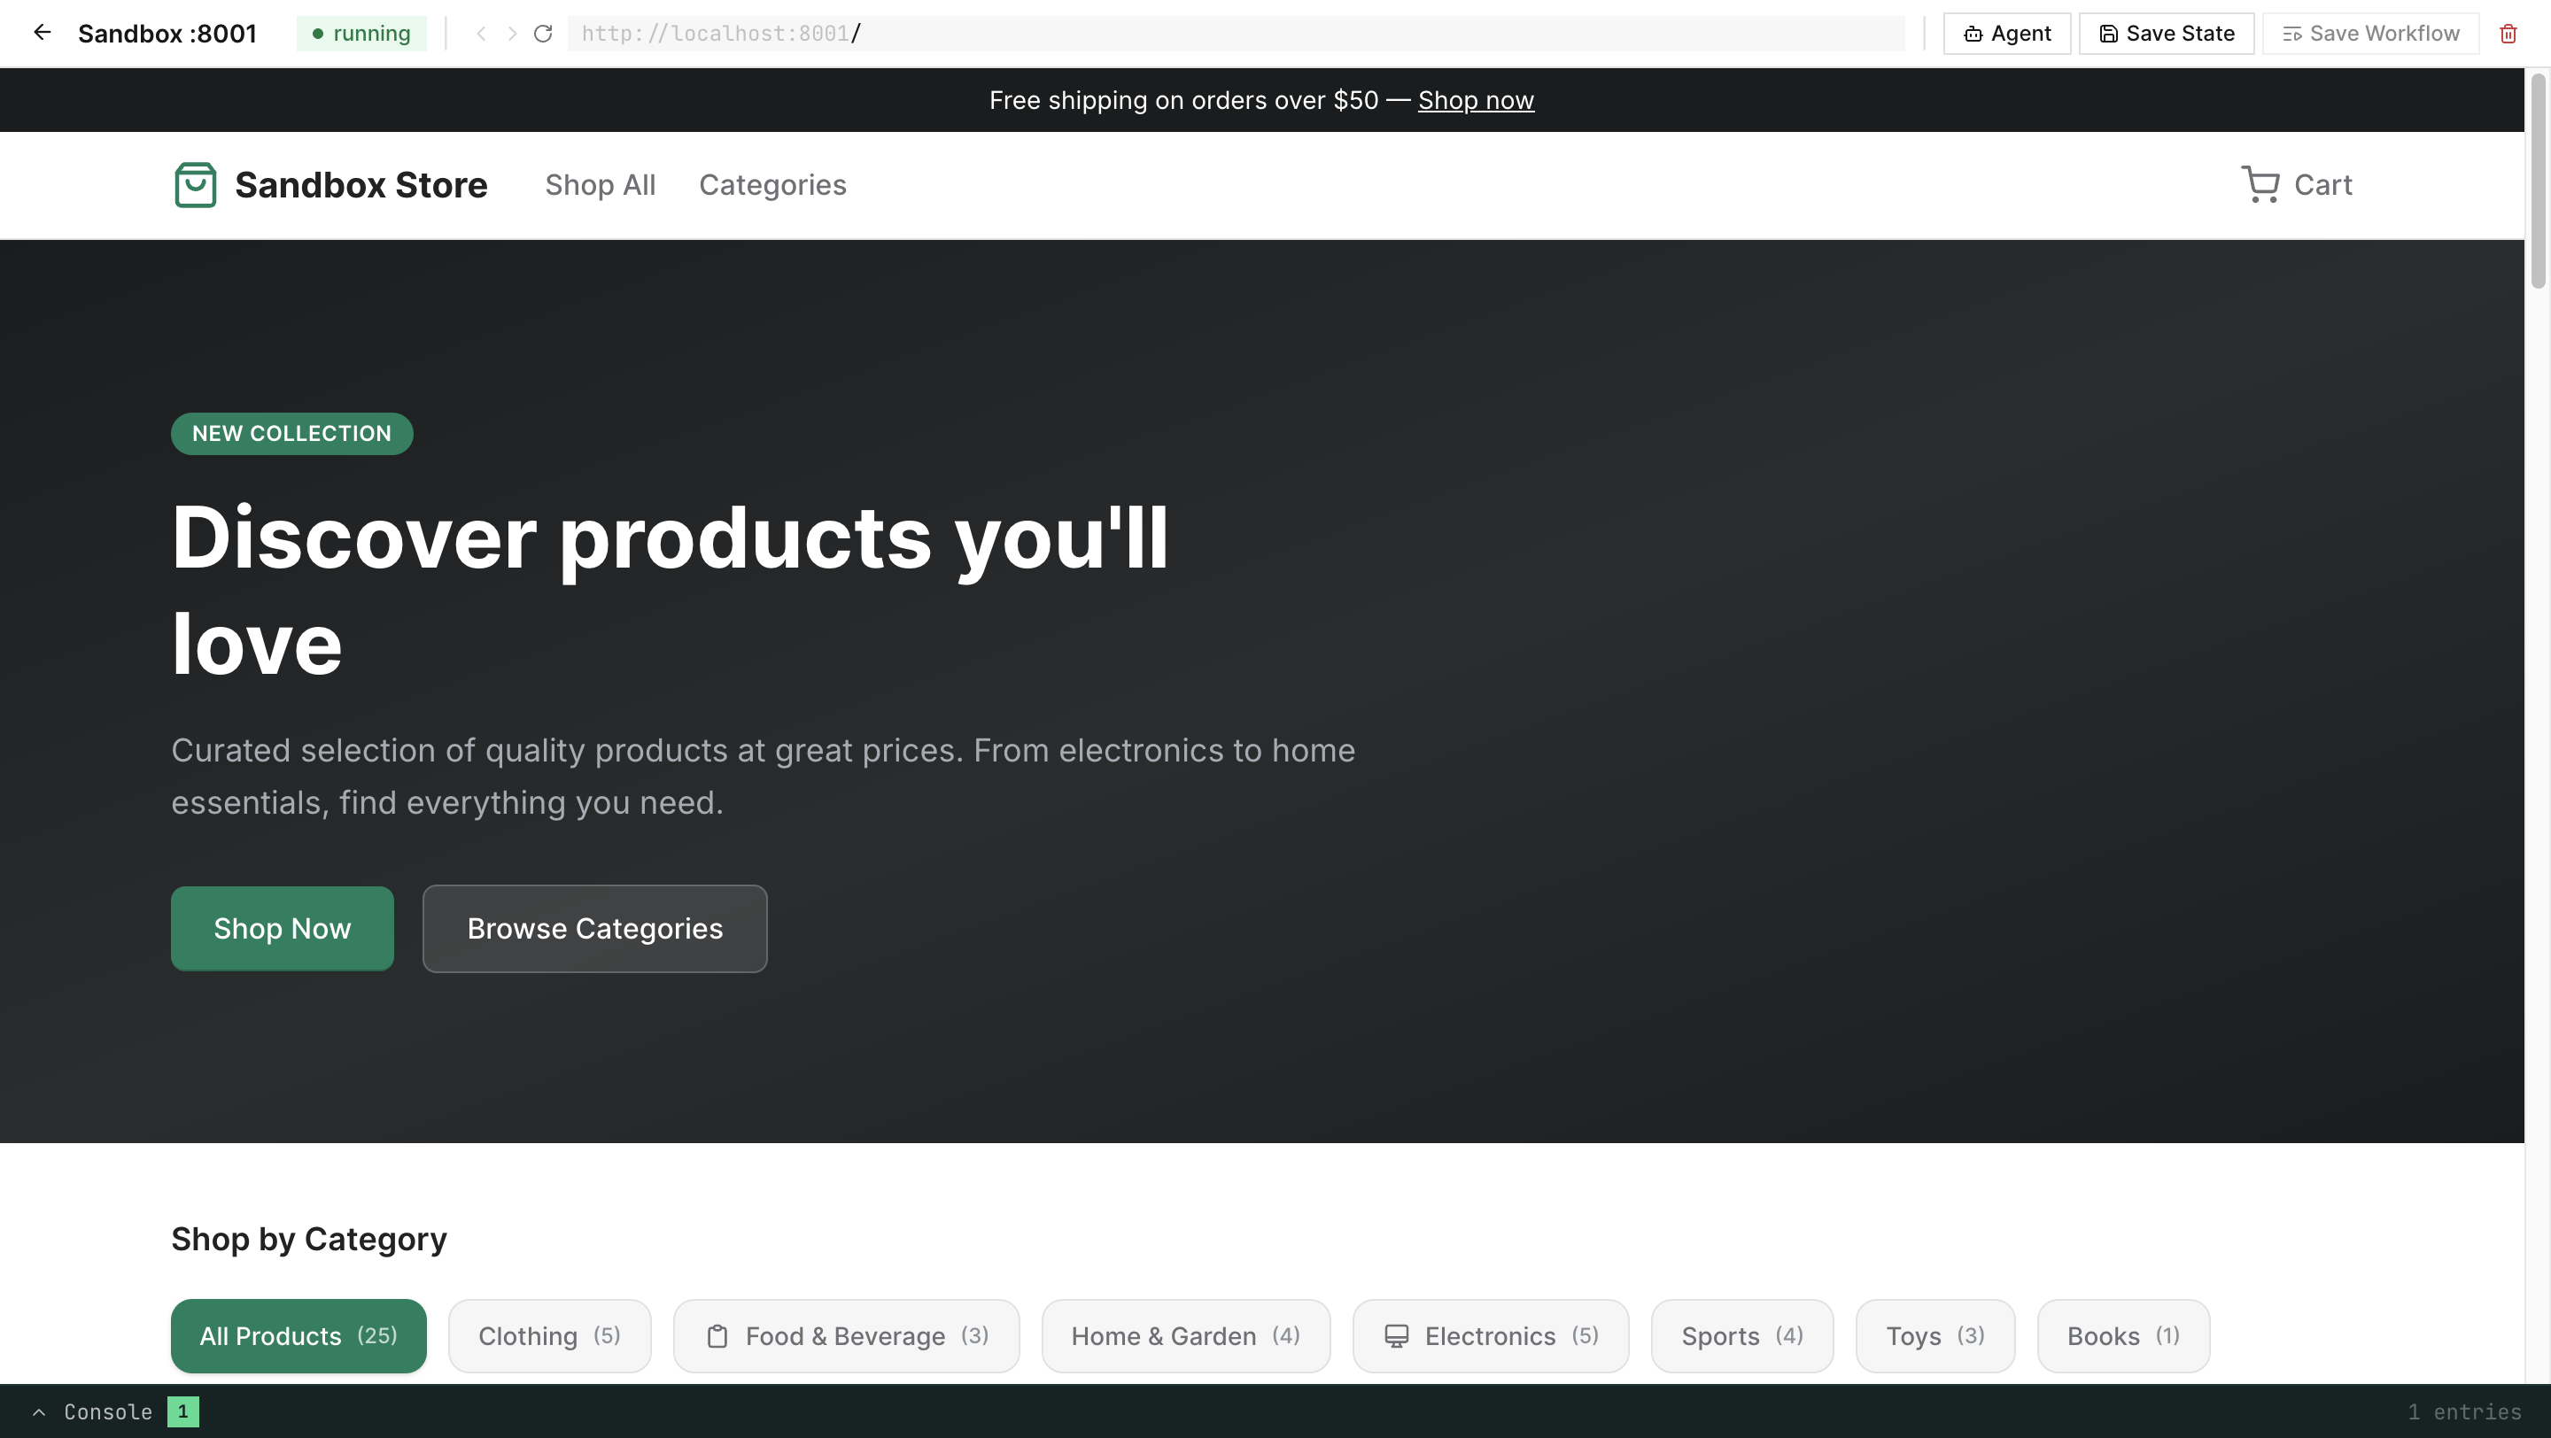The height and width of the screenshot is (1438, 2551).
Task: Click the red trash delete icon
Action: [2508, 34]
